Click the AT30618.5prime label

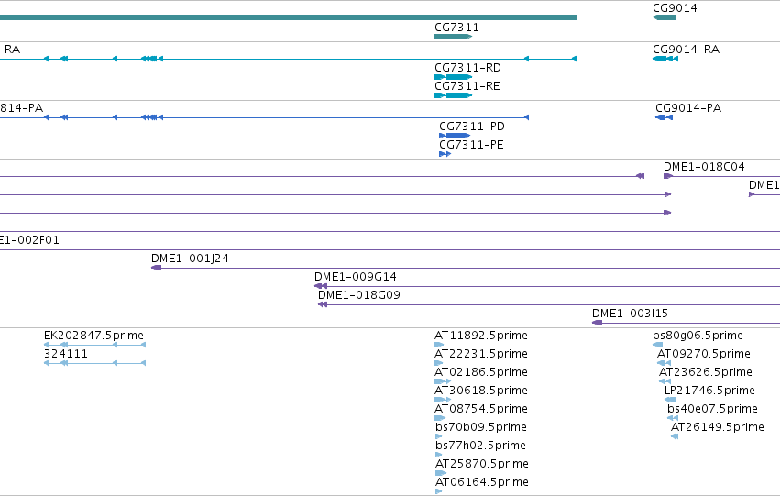(481, 390)
